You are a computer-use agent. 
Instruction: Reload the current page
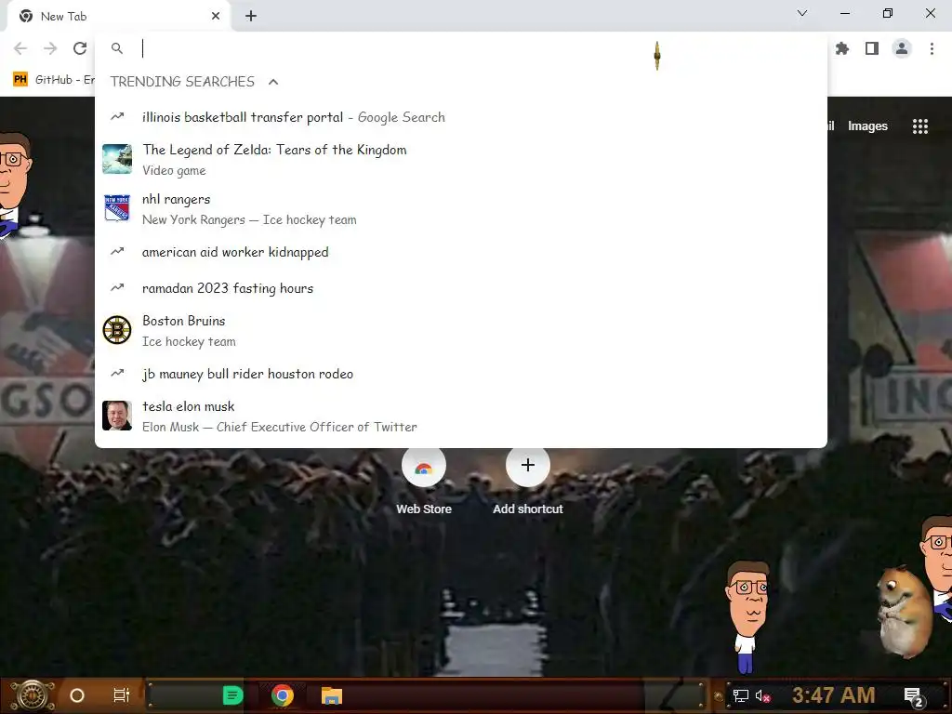(x=80, y=48)
